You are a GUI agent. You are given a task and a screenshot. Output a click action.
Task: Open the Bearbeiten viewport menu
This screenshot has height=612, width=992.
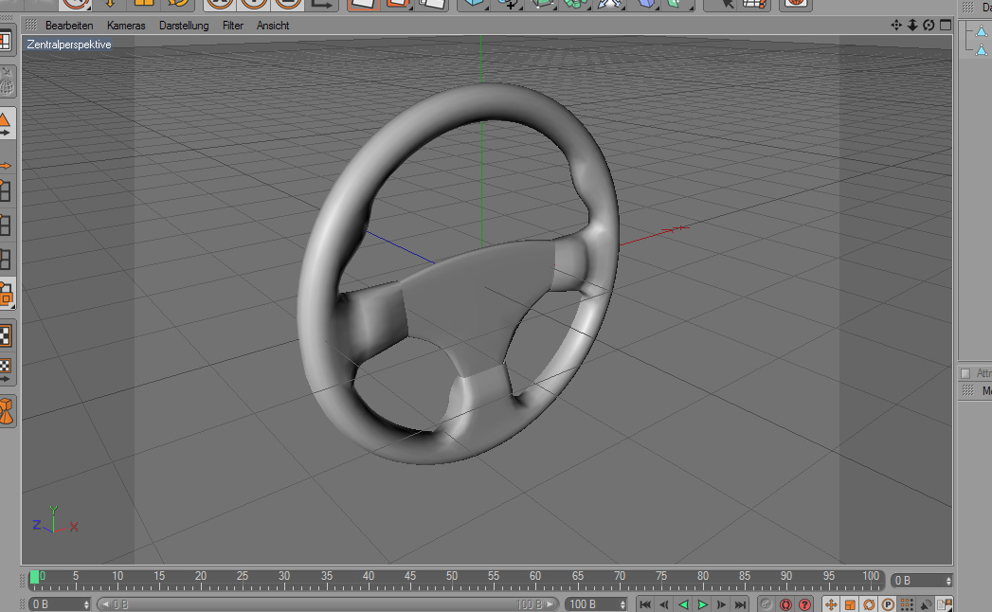[x=69, y=26]
